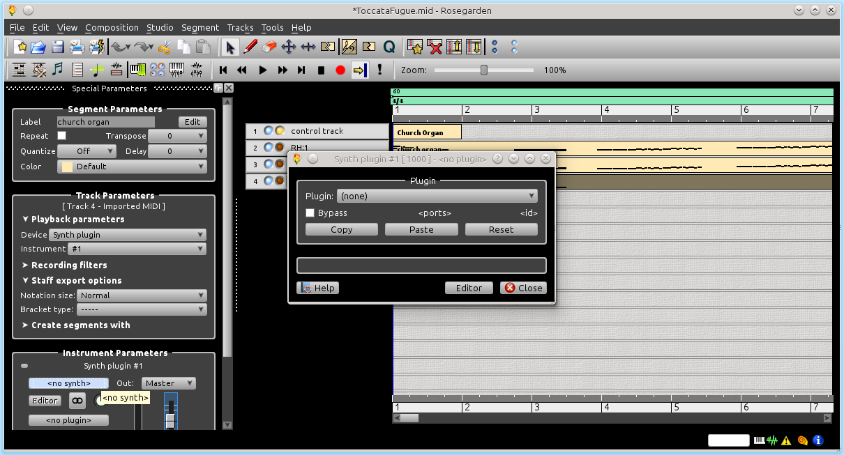Open the Composition menu

pyautogui.click(x=112, y=28)
